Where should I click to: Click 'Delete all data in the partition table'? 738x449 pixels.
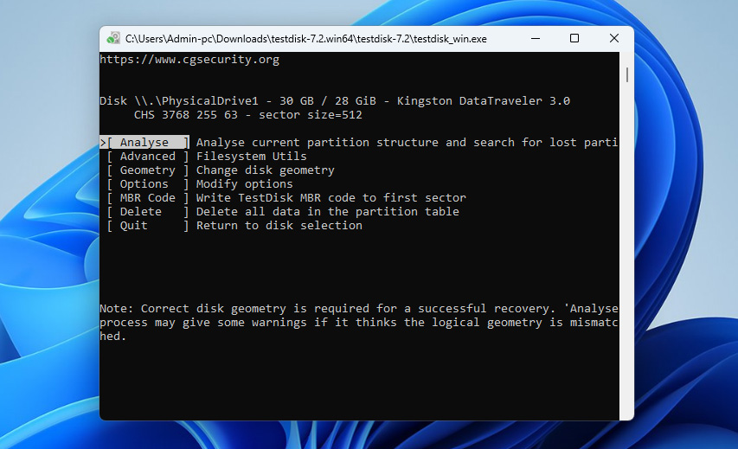(328, 212)
